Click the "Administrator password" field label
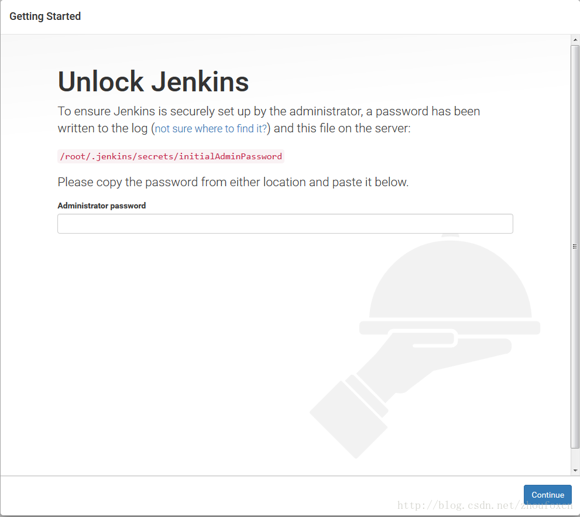This screenshot has width=580, height=517. tap(102, 206)
